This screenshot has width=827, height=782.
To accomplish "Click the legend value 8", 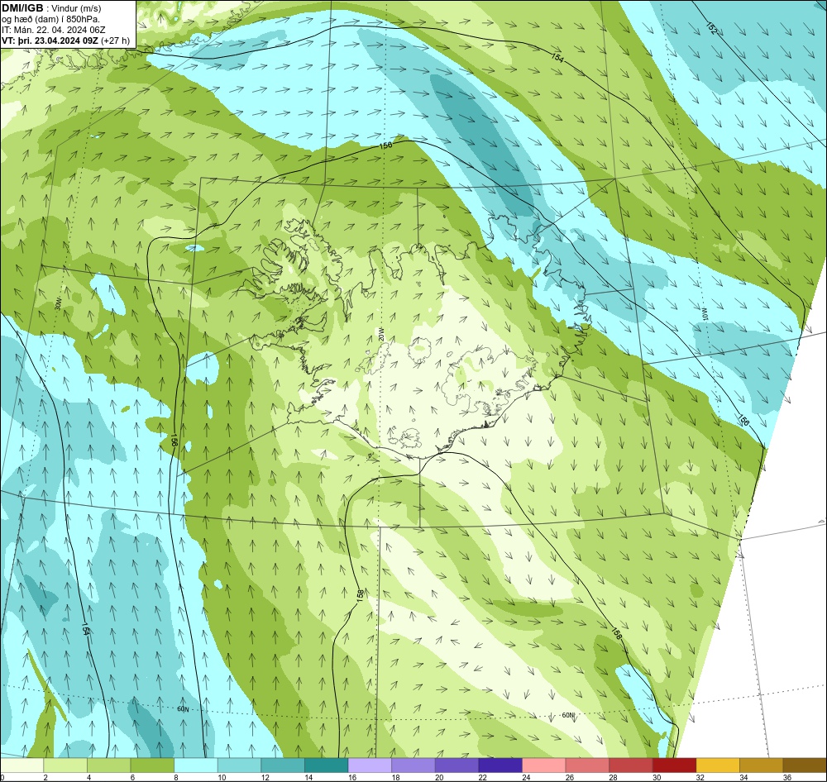I will tap(175, 777).
